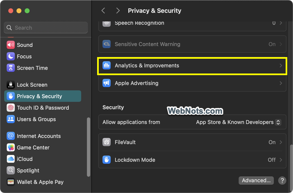This screenshot has width=293, height=193.
Task: Open Sound settings label in sidebar
Action: [x=25, y=45]
